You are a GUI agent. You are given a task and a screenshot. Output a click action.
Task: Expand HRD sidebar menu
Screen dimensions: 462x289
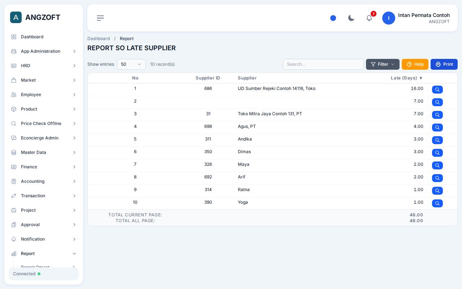(x=44, y=66)
